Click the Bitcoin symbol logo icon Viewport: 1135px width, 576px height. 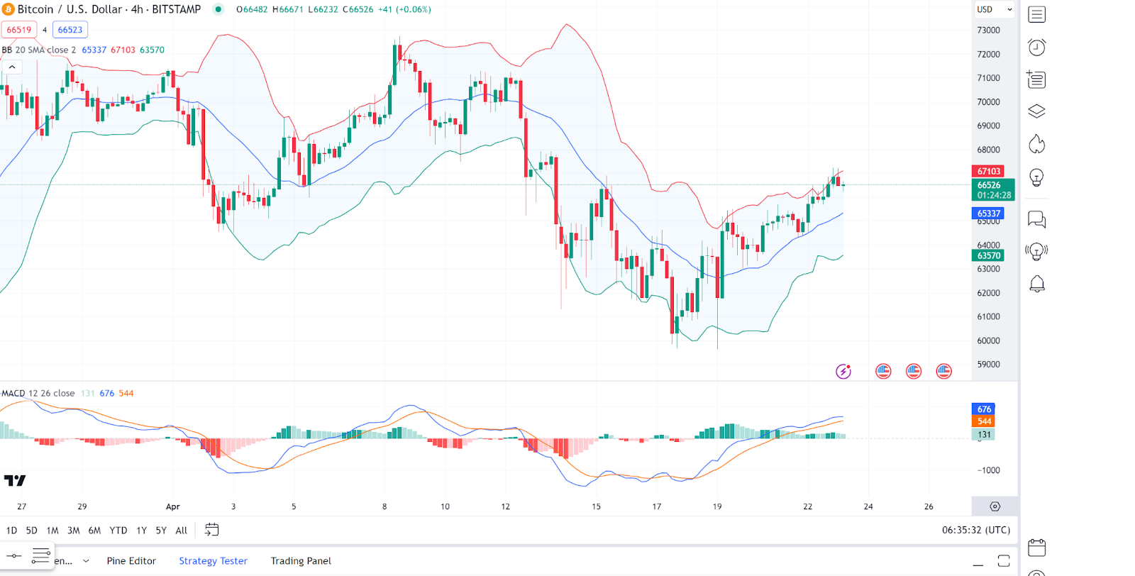click(x=8, y=9)
